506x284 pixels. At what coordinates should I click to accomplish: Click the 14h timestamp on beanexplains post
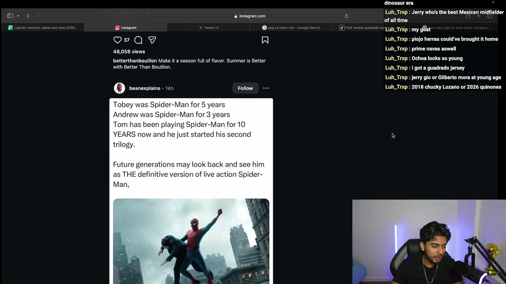click(169, 88)
